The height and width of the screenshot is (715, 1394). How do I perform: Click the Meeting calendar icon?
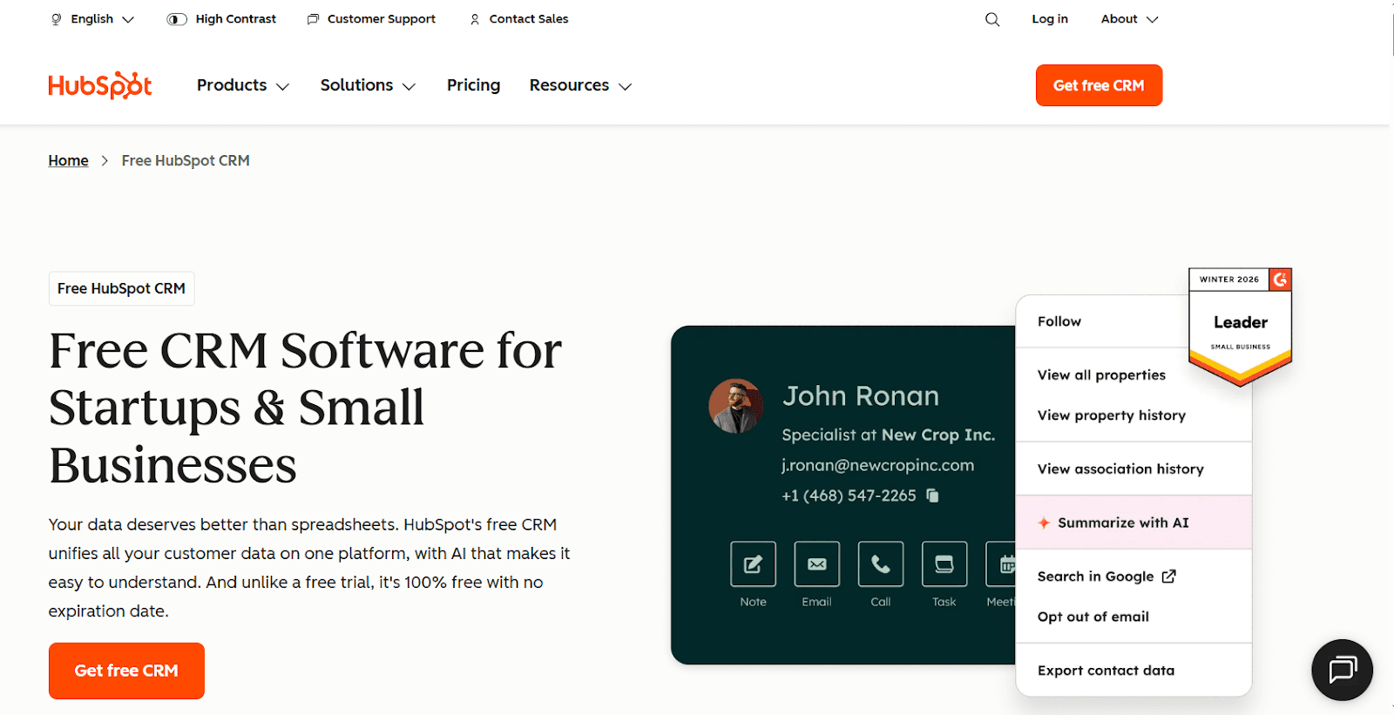pyautogui.click(x=1001, y=563)
